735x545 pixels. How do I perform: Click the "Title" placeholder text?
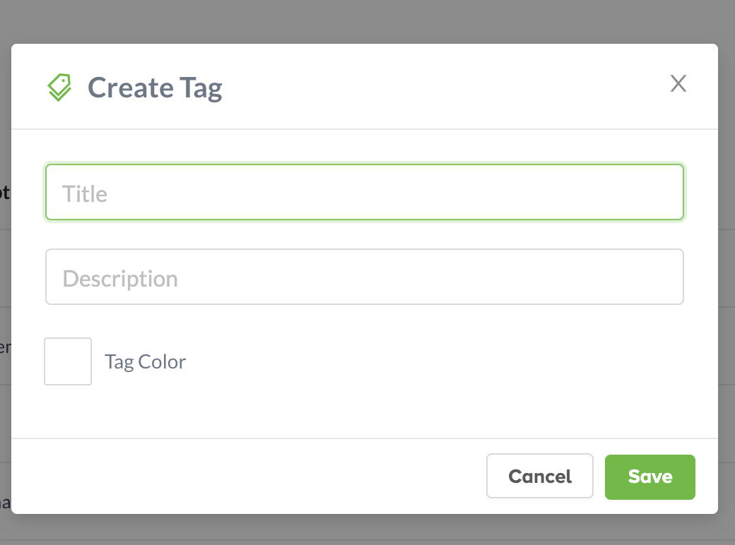pyautogui.click(x=85, y=193)
